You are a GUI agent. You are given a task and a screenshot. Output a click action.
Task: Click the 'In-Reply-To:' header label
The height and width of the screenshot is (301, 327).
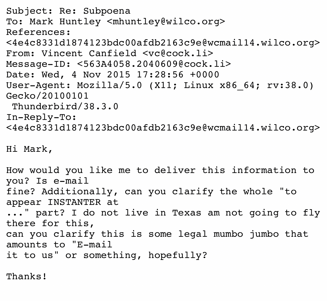coord(41,117)
